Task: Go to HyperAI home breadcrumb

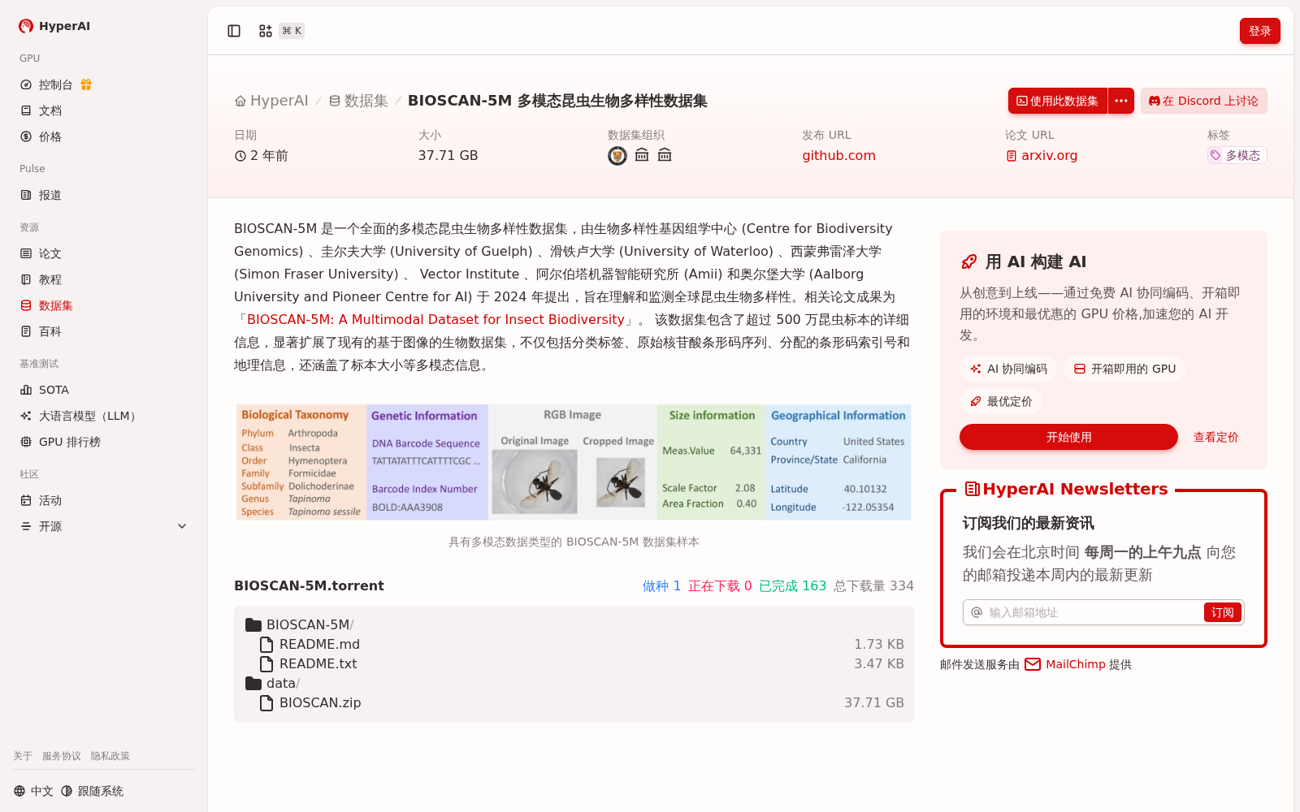Action: coord(271,101)
